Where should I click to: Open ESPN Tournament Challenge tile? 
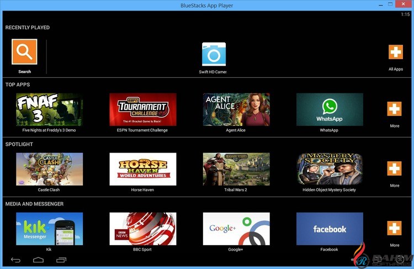[143, 109]
